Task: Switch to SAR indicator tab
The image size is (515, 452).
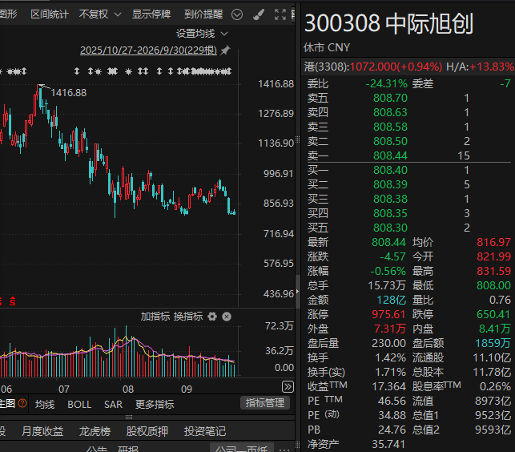Action: coord(113,404)
